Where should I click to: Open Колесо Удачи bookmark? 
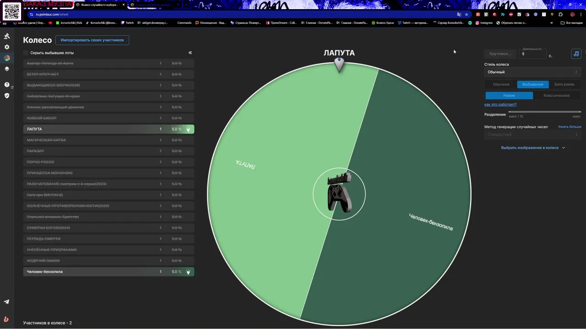tap(382, 23)
